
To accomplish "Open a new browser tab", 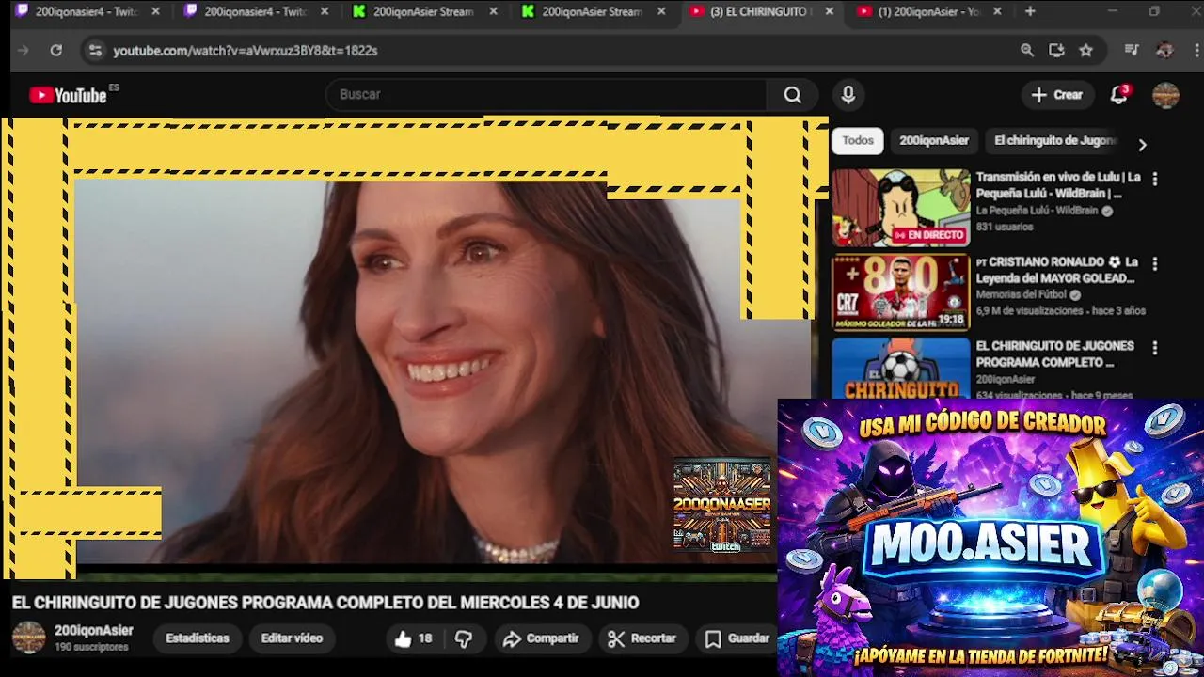I will click(1030, 11).
